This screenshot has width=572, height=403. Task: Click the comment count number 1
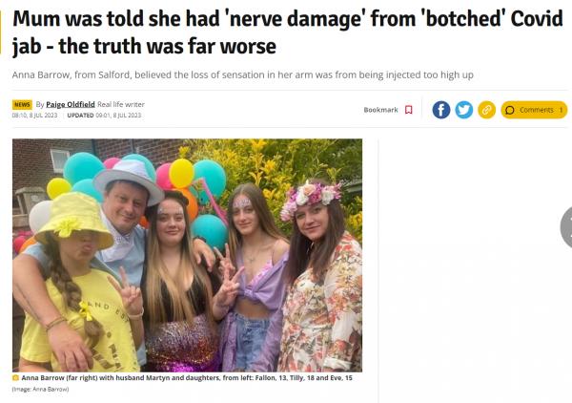click(561, 110)
